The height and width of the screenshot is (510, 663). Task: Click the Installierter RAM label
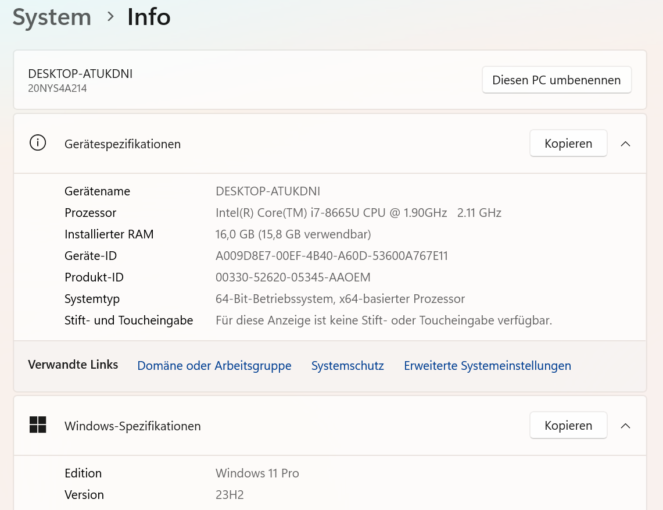point(109,234)
